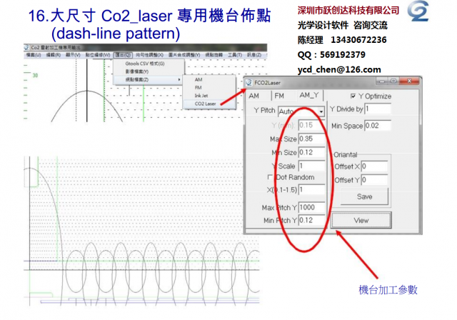Toggle the Dot Random checkbox

coord(269,177)
